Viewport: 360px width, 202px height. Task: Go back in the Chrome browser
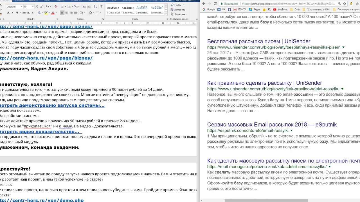[x=204, y=4]
